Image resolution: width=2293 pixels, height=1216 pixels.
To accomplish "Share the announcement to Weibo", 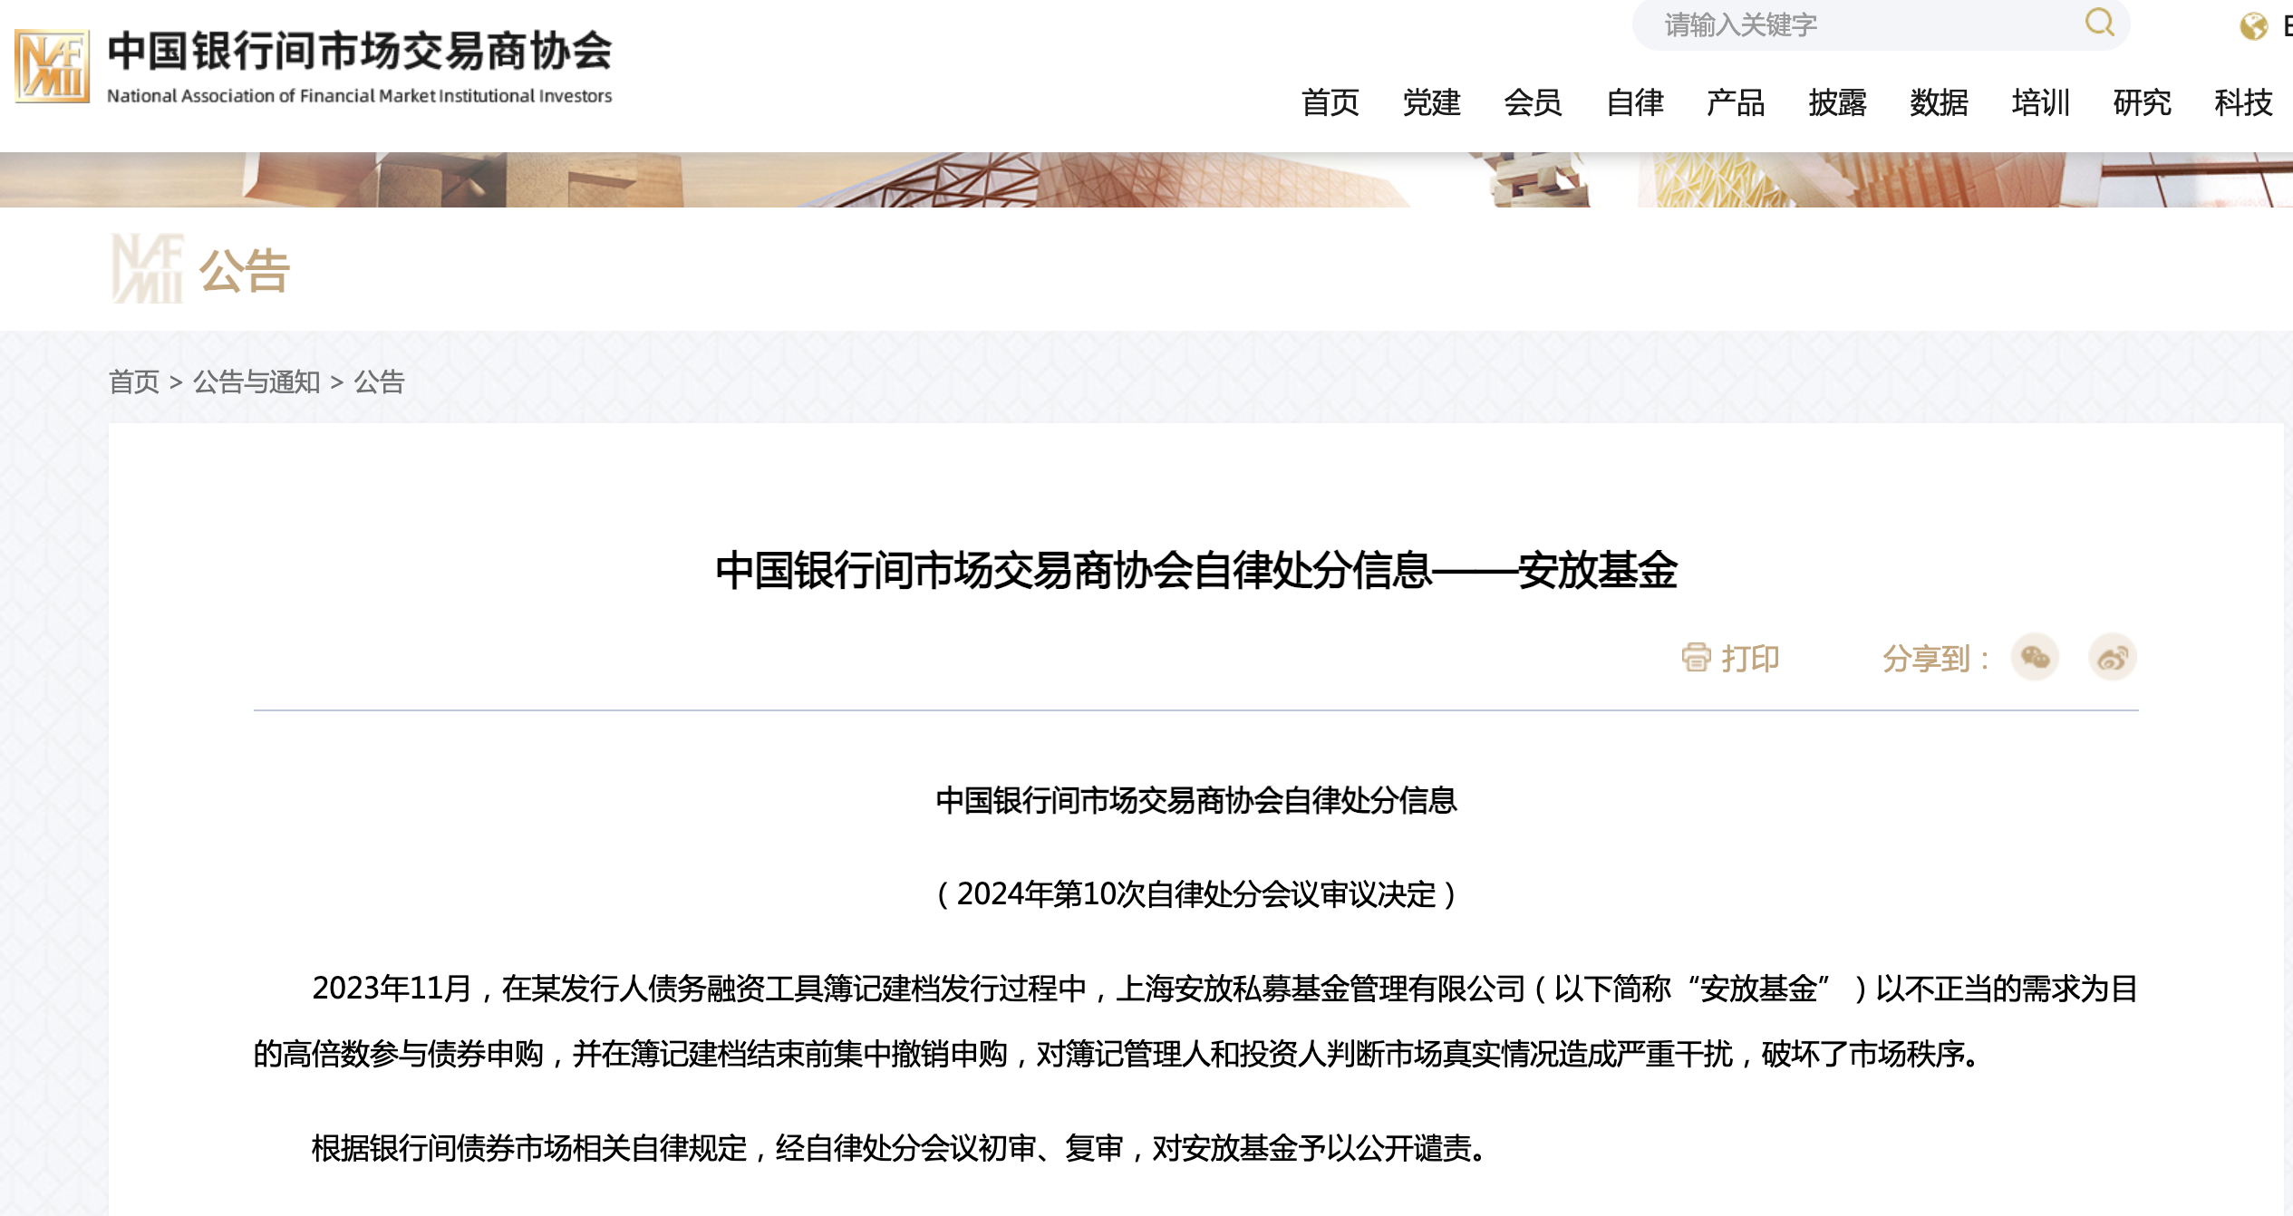I will point(2113,657).
